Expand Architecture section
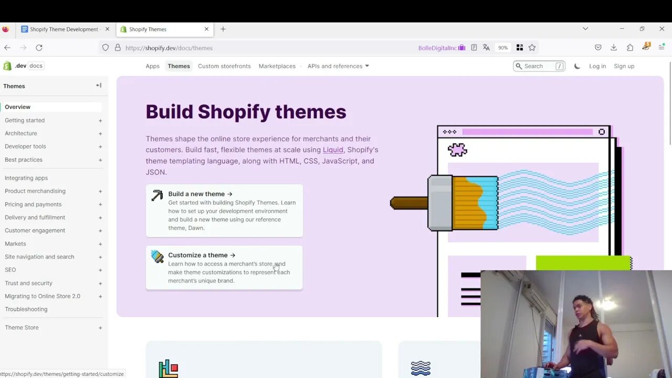This screenshot has height=378, width=672. pyautogui.click(x=100, y=133)
